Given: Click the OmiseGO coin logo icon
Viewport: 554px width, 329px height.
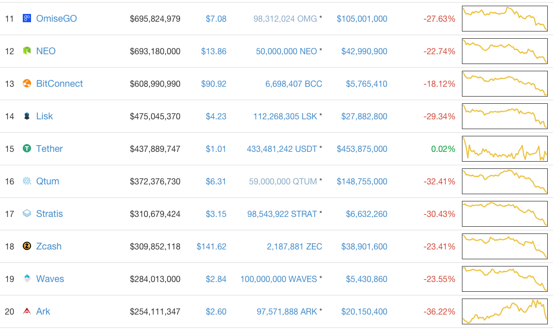Looking at the screenshot, I should click(x=27, y=19).
